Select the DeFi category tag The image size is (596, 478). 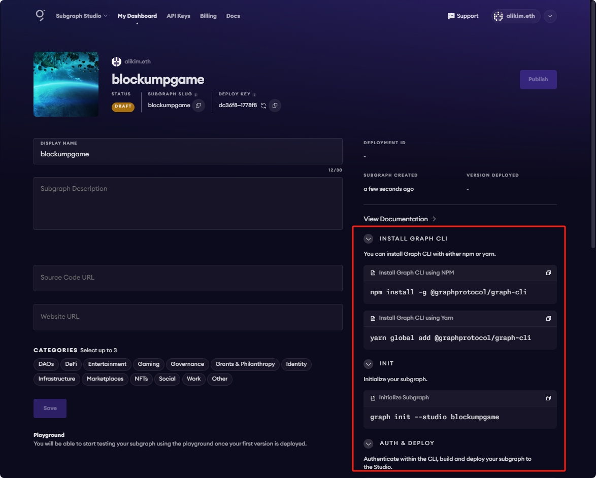tap(71, 364)
